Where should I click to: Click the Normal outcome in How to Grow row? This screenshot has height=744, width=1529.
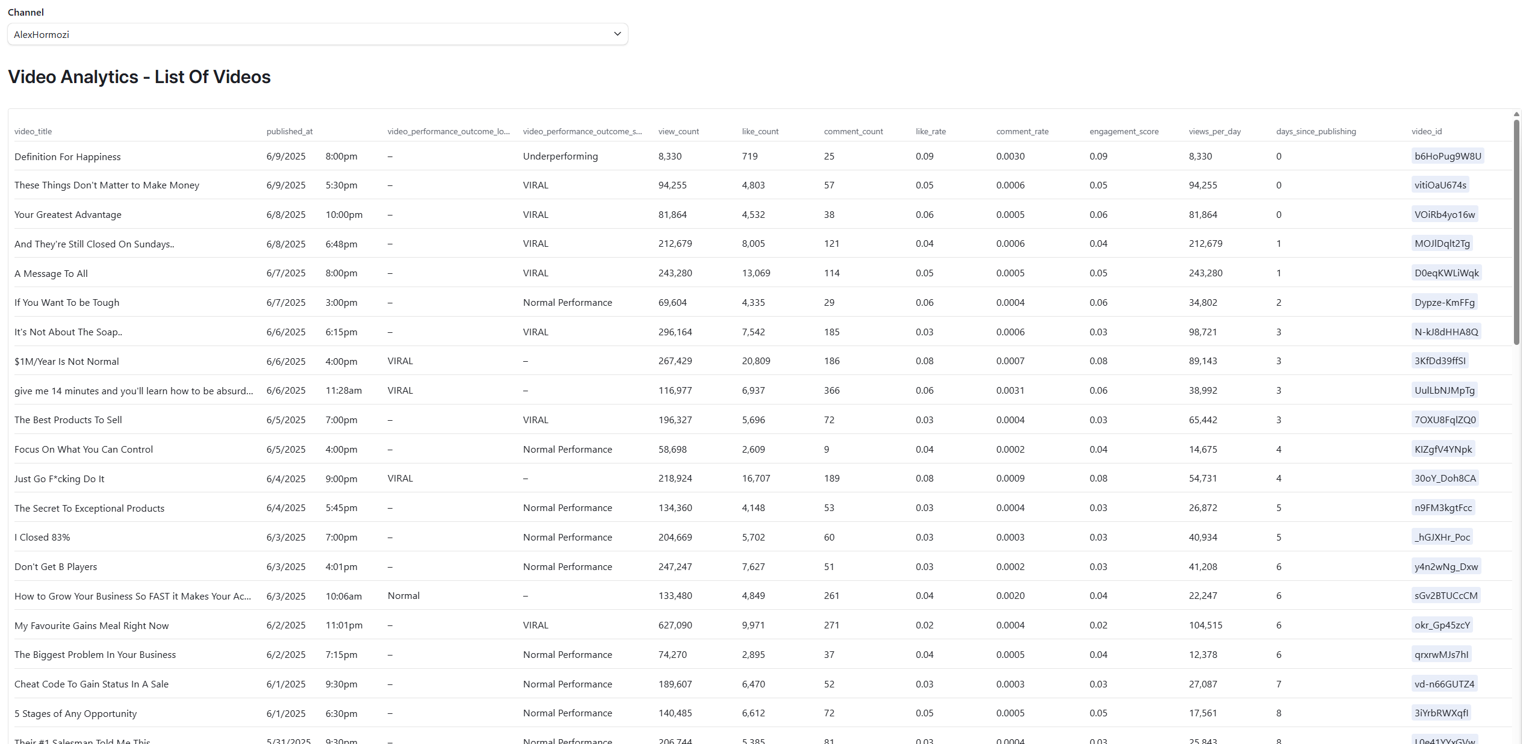tap(404, 595)
